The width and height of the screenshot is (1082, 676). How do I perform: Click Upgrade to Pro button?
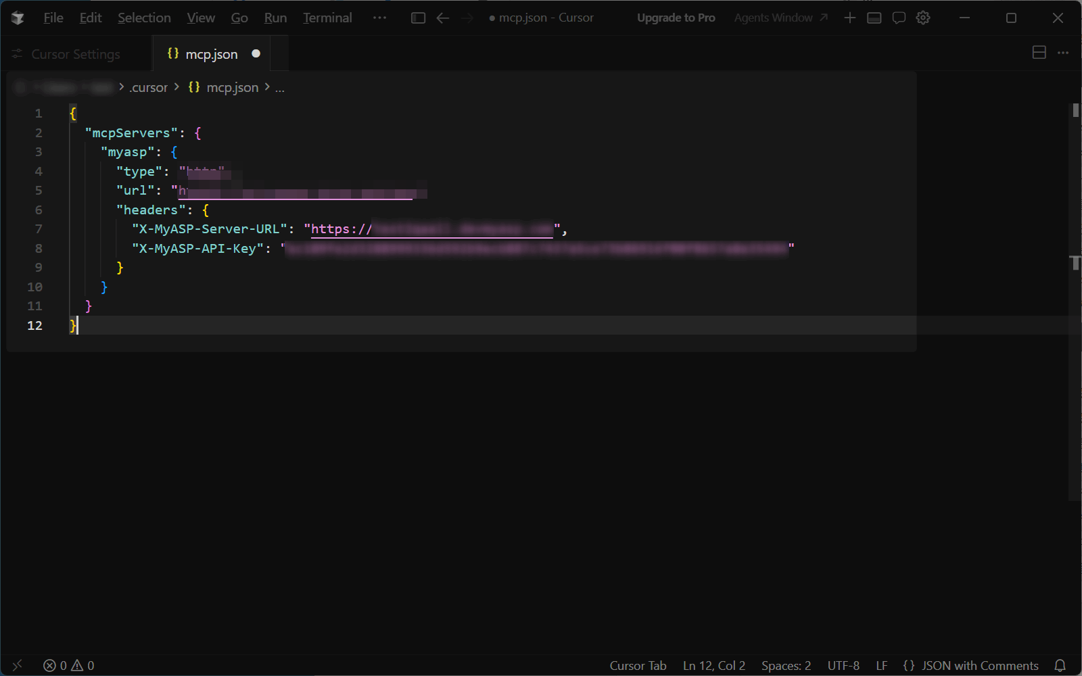[676, 18]
